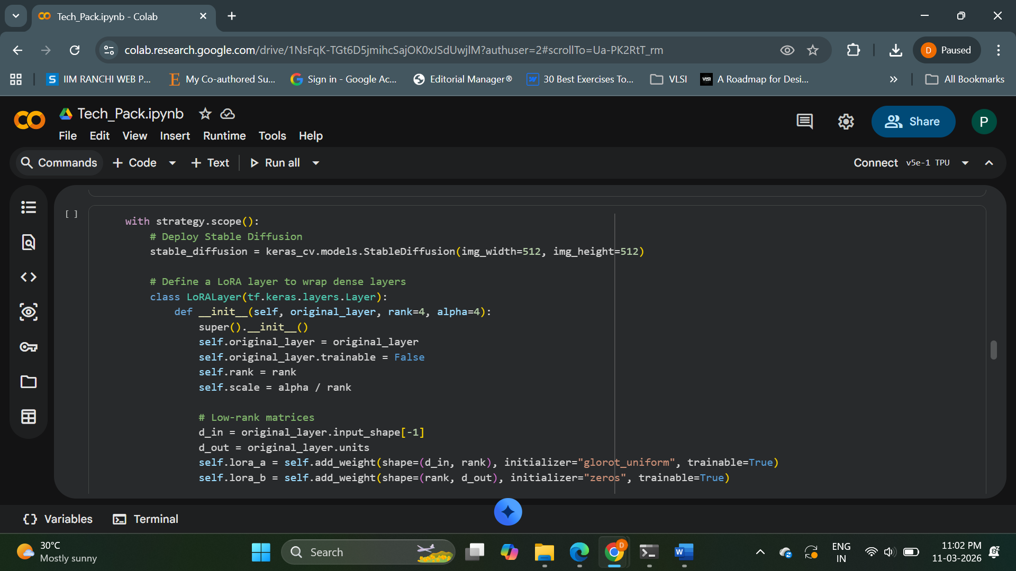Open notebook settings gear icon

(846, 122)
